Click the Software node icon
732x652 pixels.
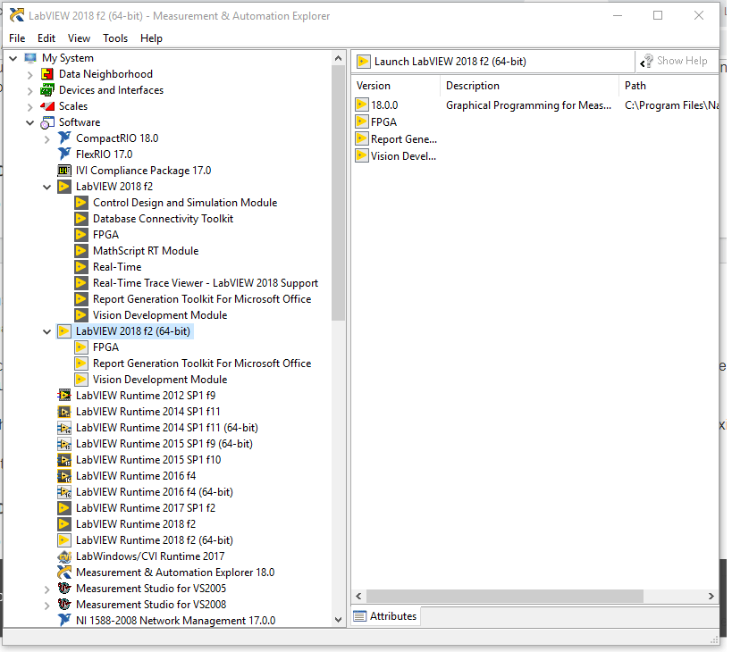[47, 122]
